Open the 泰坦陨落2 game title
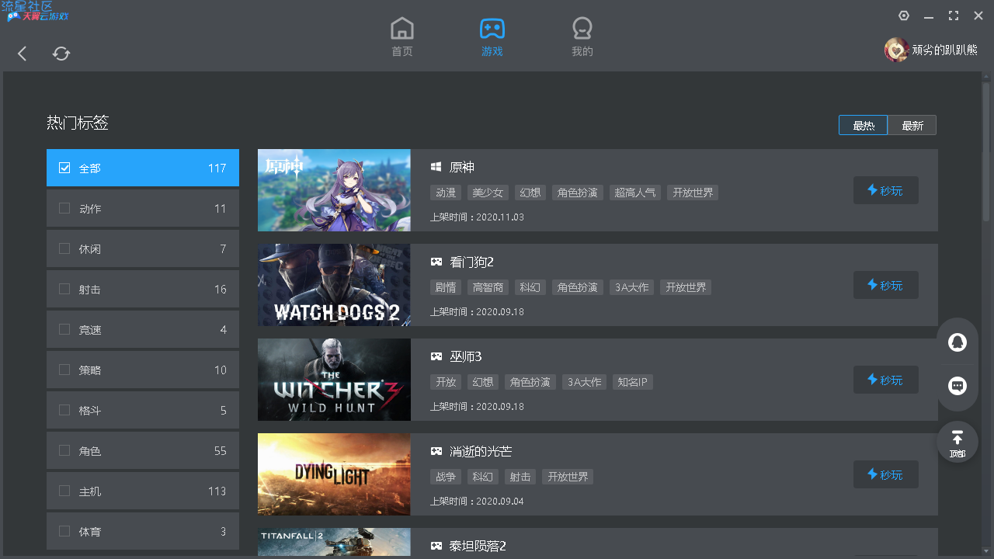 pos(478,546)
